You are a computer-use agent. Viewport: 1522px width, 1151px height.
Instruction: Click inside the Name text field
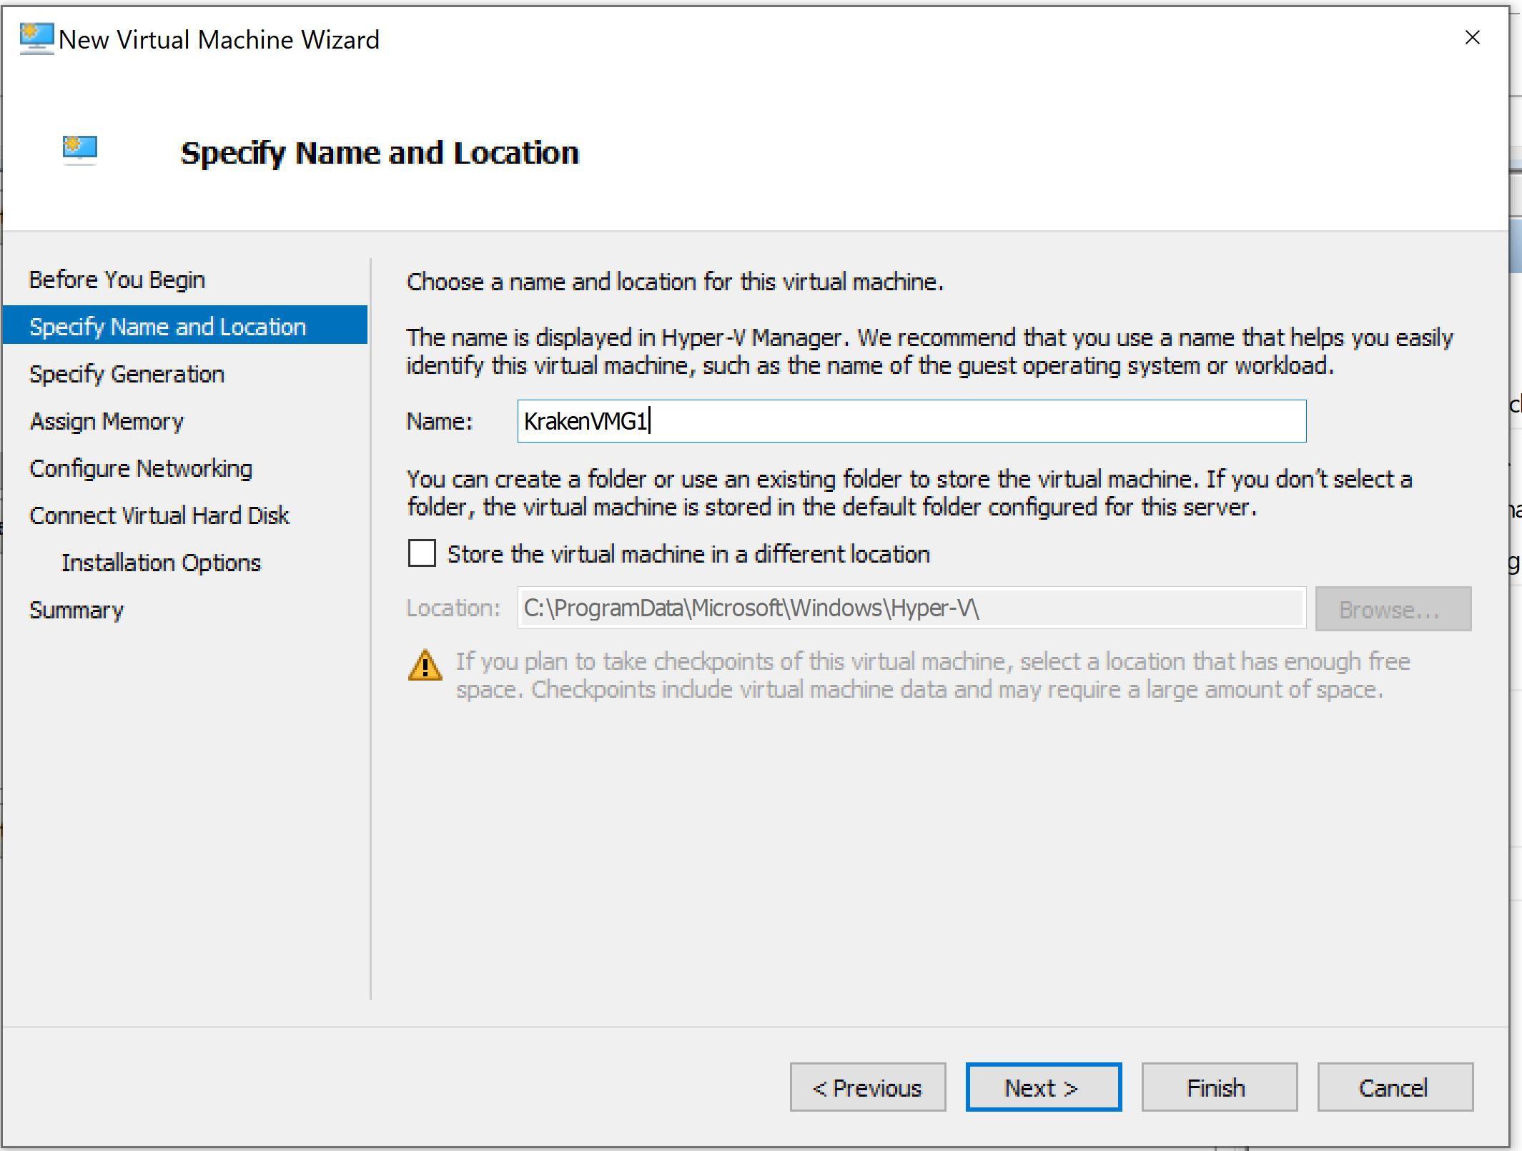[911, 421]
